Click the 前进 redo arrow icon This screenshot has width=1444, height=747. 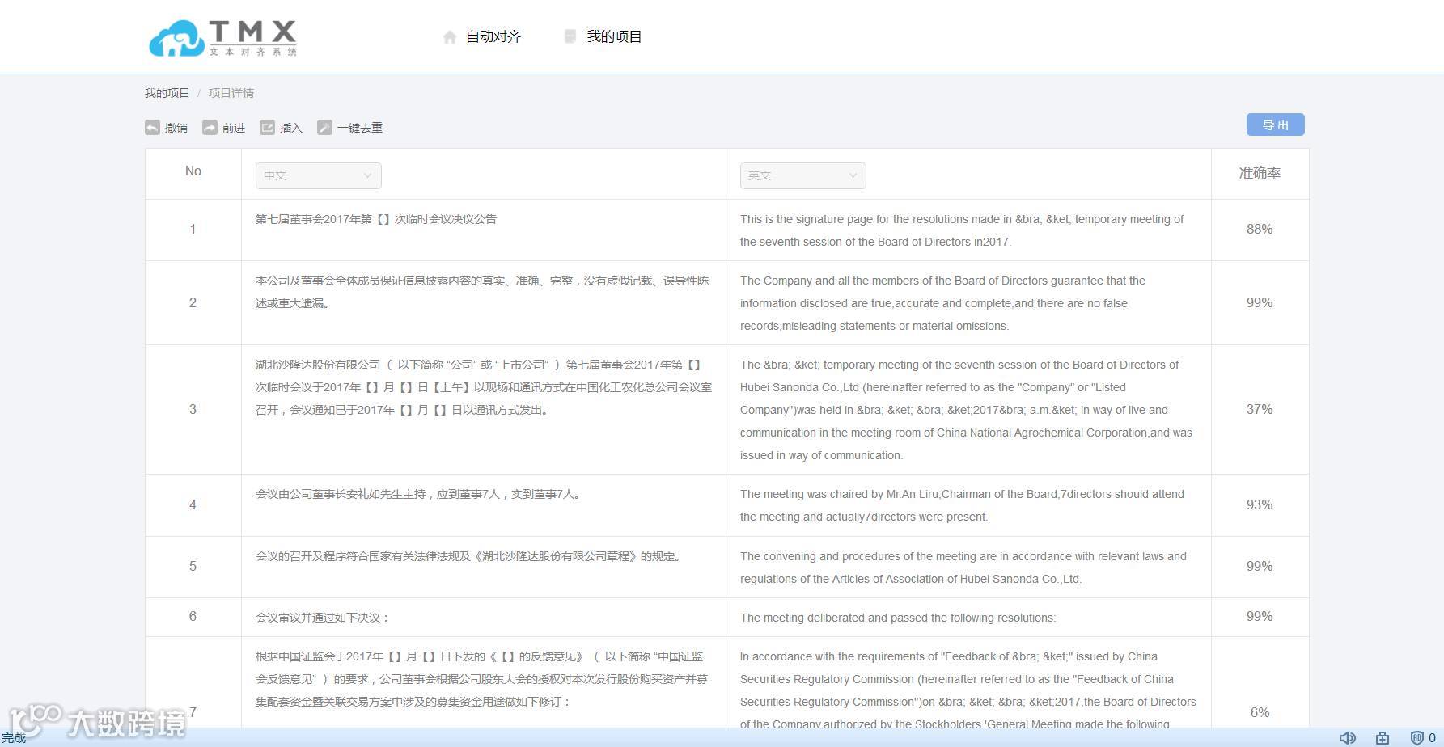[210, 128]
